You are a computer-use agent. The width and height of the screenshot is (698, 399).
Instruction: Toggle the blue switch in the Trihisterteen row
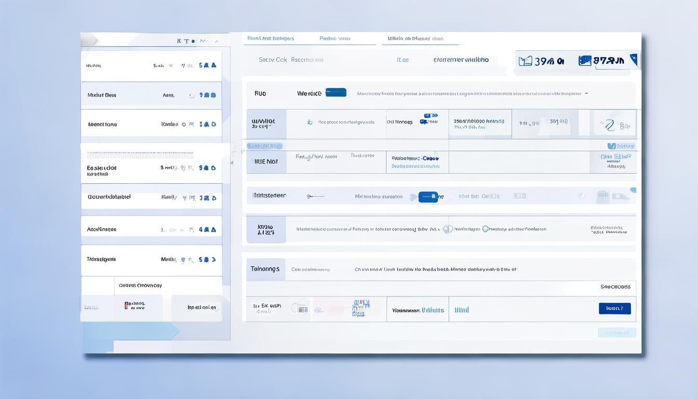[x=428, y=197]
